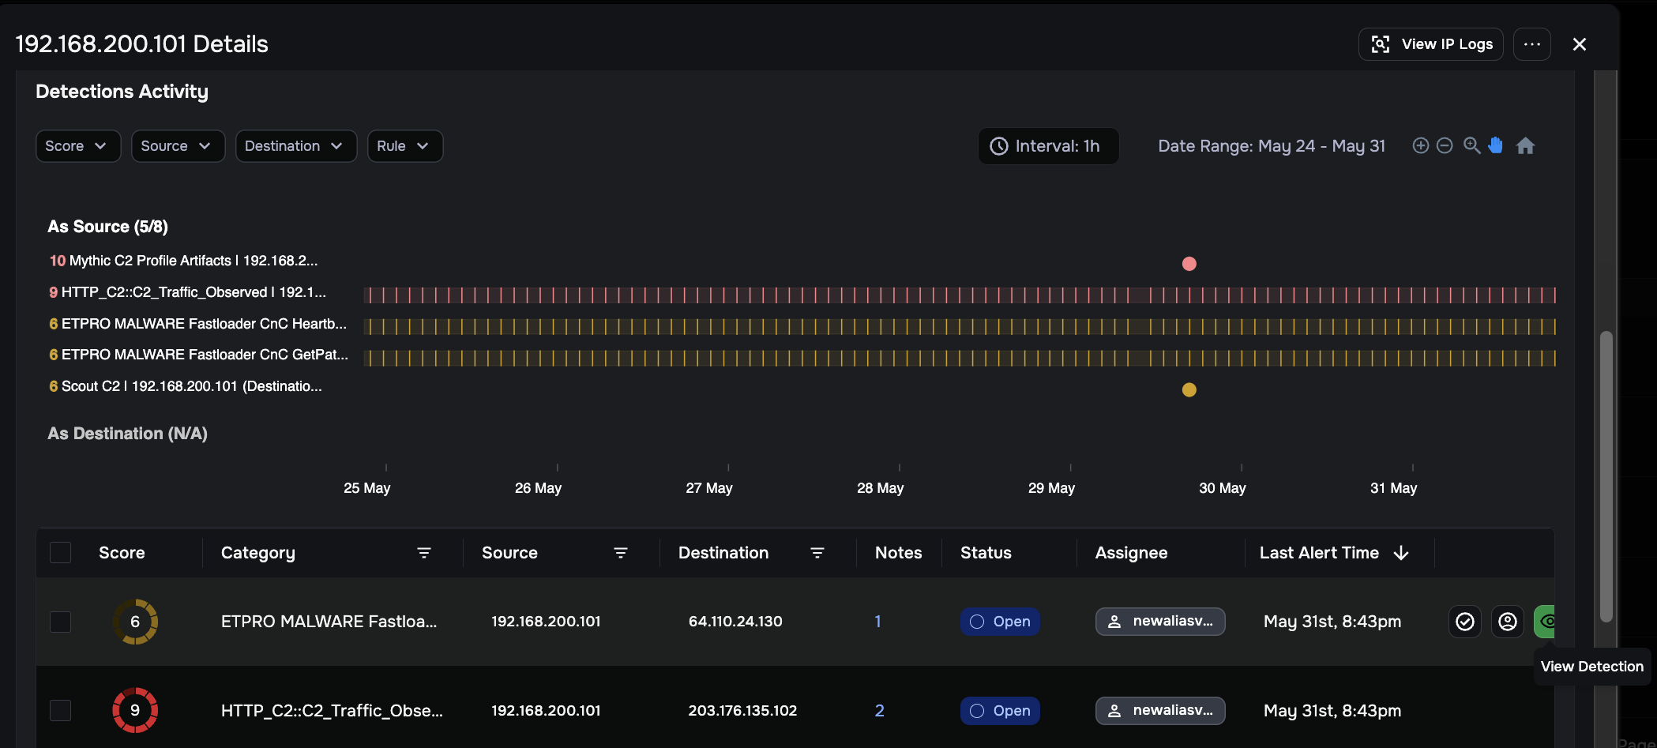Click the 28 May axis label
This screenshot has height=748, width=1657.
pos(880,488)
